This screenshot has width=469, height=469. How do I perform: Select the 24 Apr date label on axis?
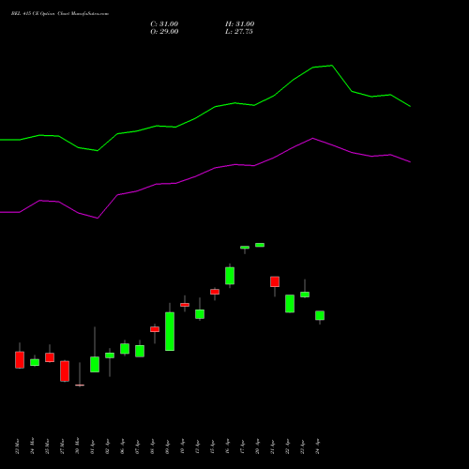coord(317,446)
